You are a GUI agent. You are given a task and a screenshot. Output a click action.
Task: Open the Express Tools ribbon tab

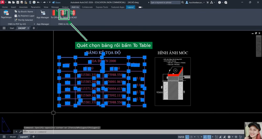[x=102, y=7]
